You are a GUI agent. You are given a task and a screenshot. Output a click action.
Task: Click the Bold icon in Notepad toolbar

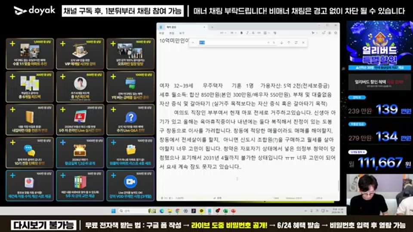click(241, 33)
